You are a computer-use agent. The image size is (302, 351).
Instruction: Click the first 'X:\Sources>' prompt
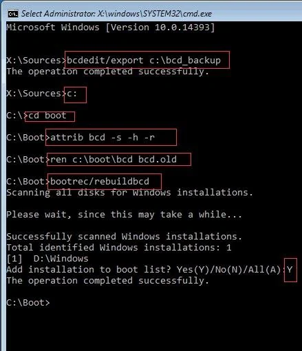pos(36,61)
